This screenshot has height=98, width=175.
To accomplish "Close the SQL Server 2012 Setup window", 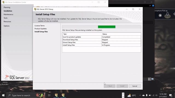I will click(139, 9).
